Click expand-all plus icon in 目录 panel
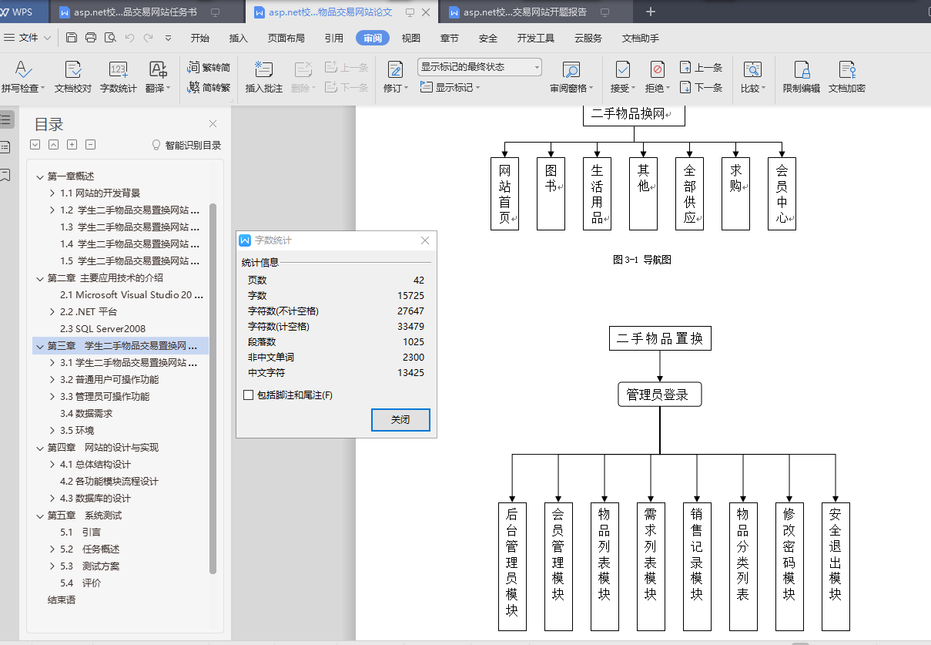Screen dimensions: 931x645 tap(72, 145)
